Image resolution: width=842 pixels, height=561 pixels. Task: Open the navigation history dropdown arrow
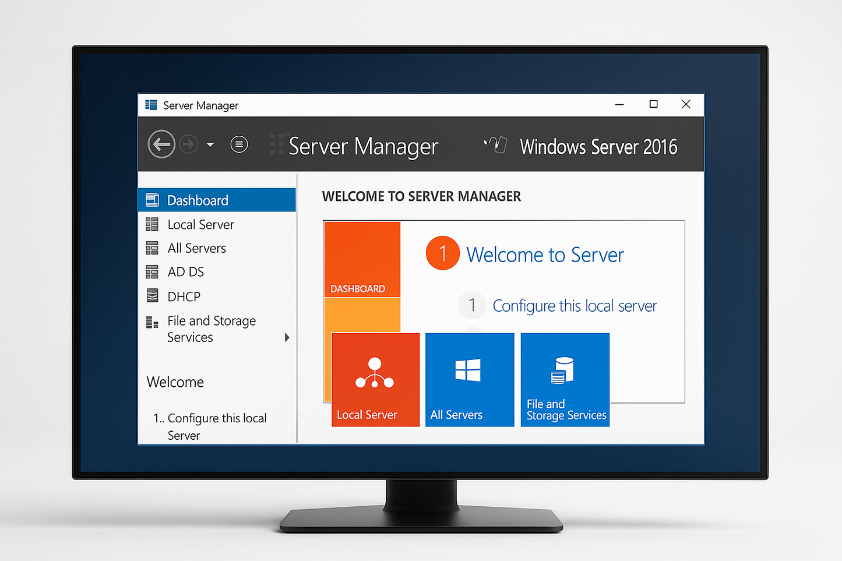tap(210, 144)
